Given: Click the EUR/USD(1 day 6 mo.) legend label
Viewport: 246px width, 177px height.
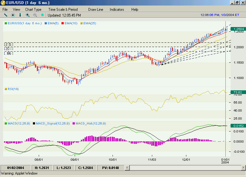Looking at the screenshot, I should [x=25, y=23].
